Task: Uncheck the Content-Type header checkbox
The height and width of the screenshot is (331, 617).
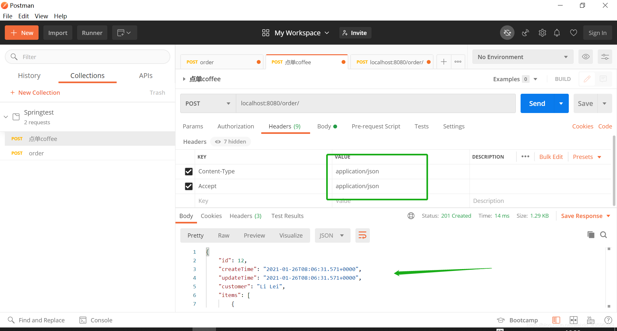Action: click(x=189, y=171)
